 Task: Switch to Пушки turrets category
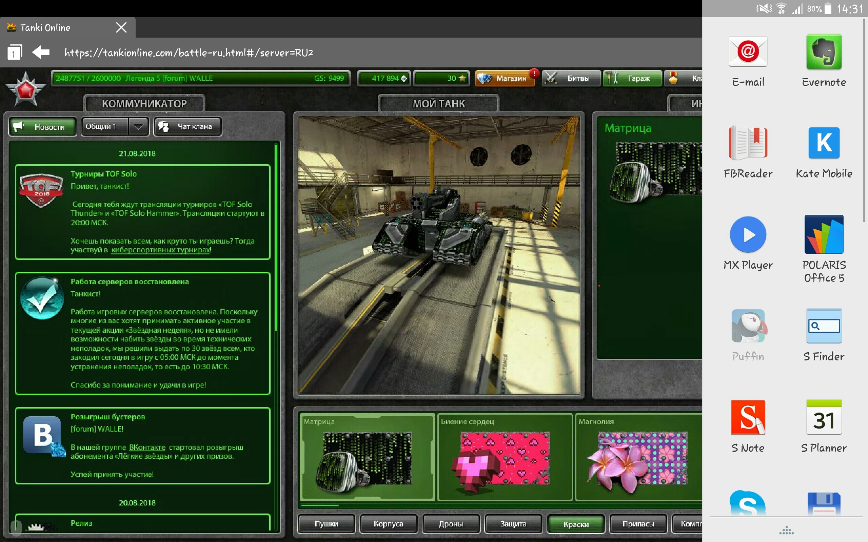327,524
